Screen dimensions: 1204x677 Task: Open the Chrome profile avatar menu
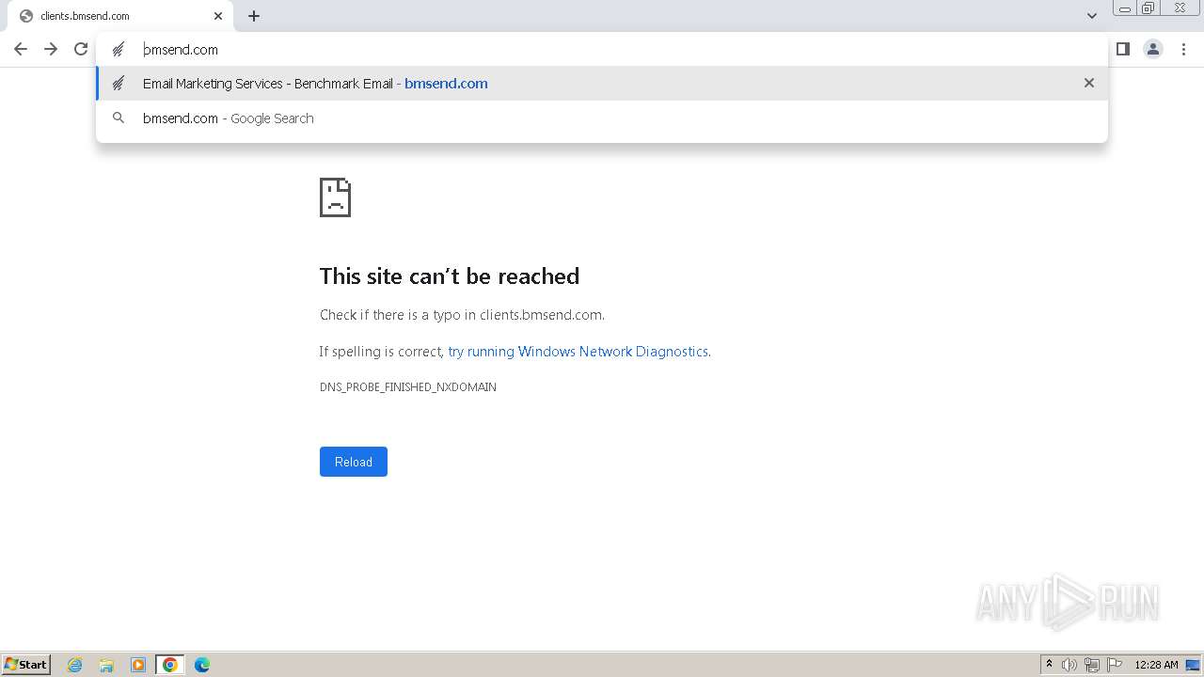(1153, 49)
